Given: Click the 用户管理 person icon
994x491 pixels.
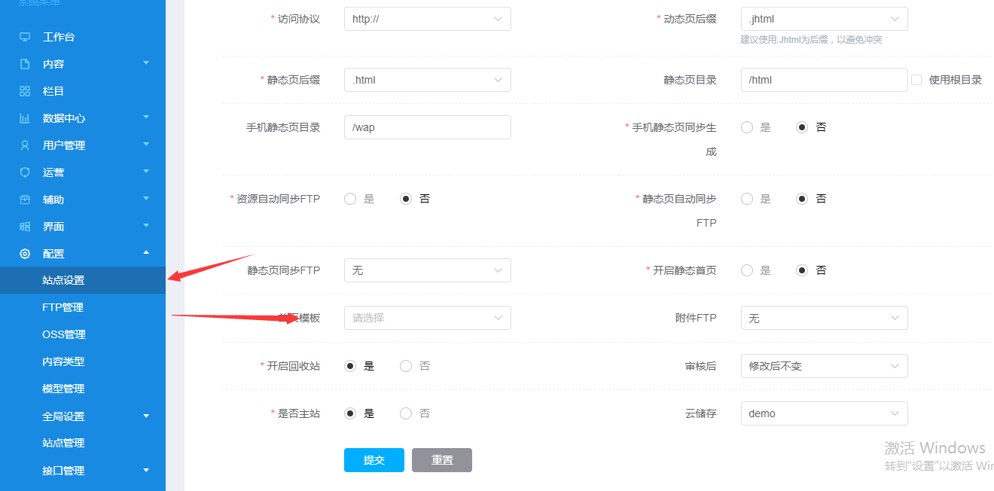Looking at the screenshot, I should point(25,145).
